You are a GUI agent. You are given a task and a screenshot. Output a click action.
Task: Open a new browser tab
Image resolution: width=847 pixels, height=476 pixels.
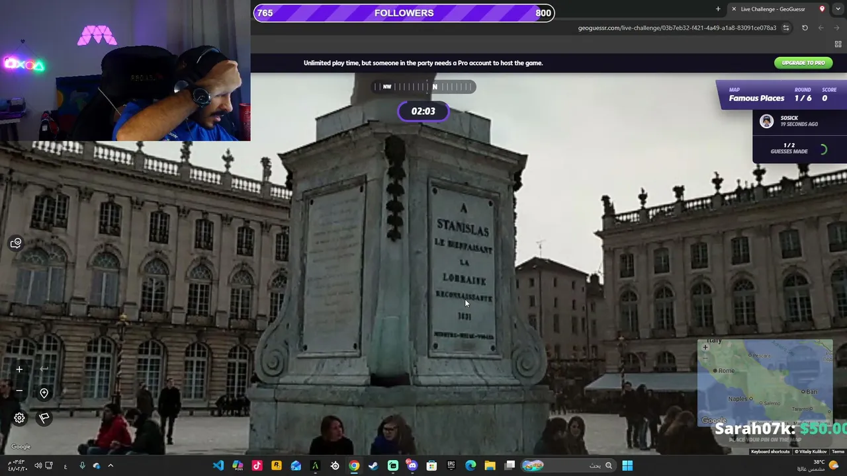[x=718, y=9]
